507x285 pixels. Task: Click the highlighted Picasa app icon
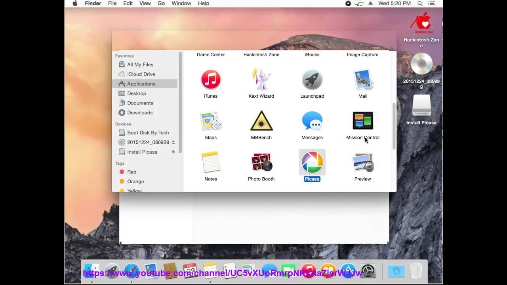coord(312,162)
